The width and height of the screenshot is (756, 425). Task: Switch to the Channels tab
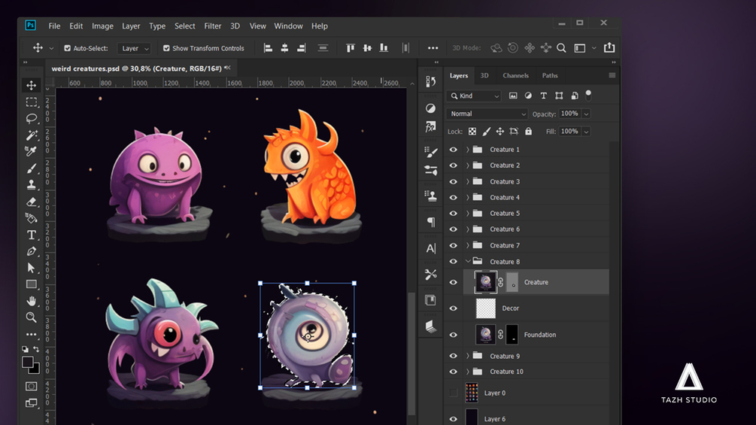point(515,75)
